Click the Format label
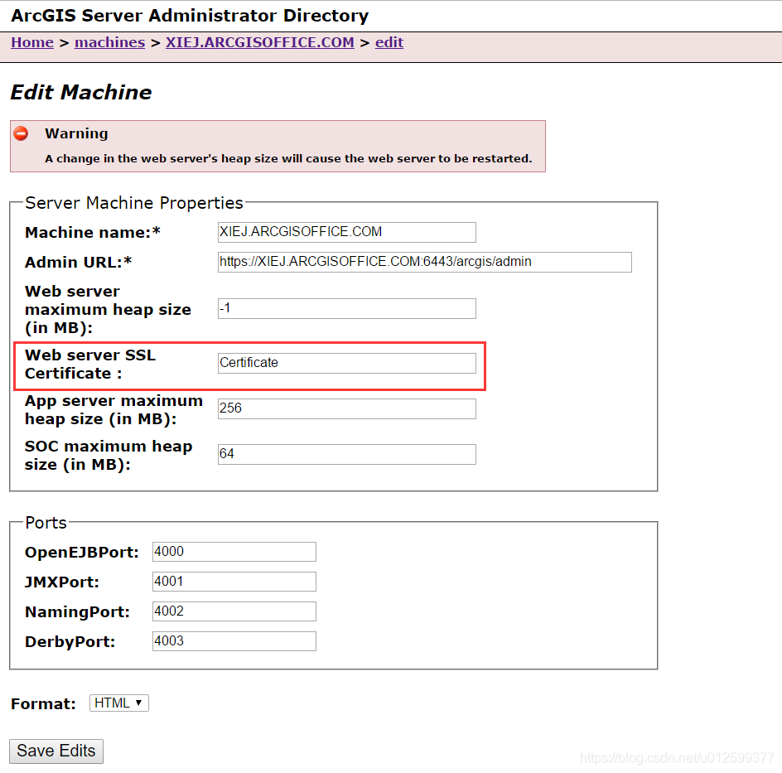Screen dimensions: 782x773 [43, 703]
